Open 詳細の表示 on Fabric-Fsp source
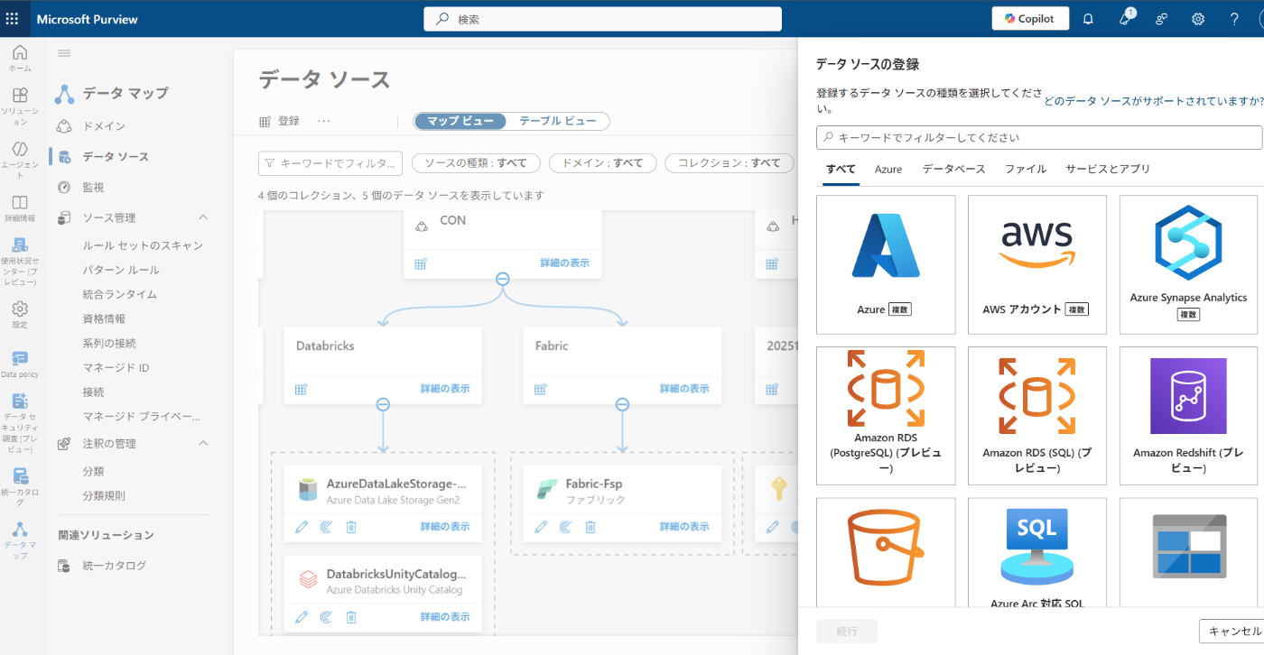The height and width of the screenshot is (655, 1264). (683, 527)
